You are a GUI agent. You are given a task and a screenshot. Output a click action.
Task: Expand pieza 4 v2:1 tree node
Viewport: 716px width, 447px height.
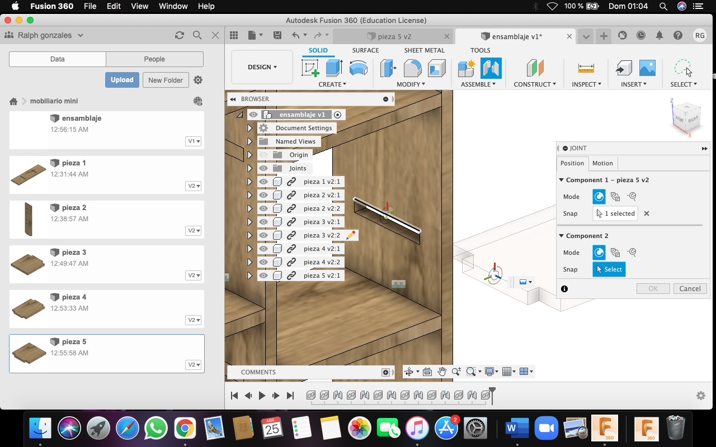point(250,249)
